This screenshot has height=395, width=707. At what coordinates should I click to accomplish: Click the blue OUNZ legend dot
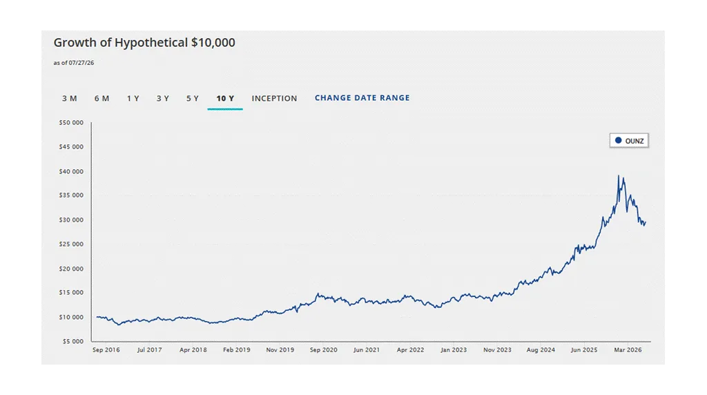(x=618, y=140)
